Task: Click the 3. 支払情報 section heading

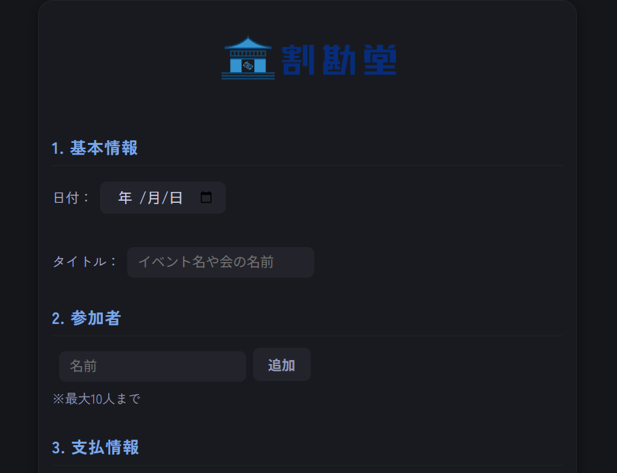Action: point(96,448)
